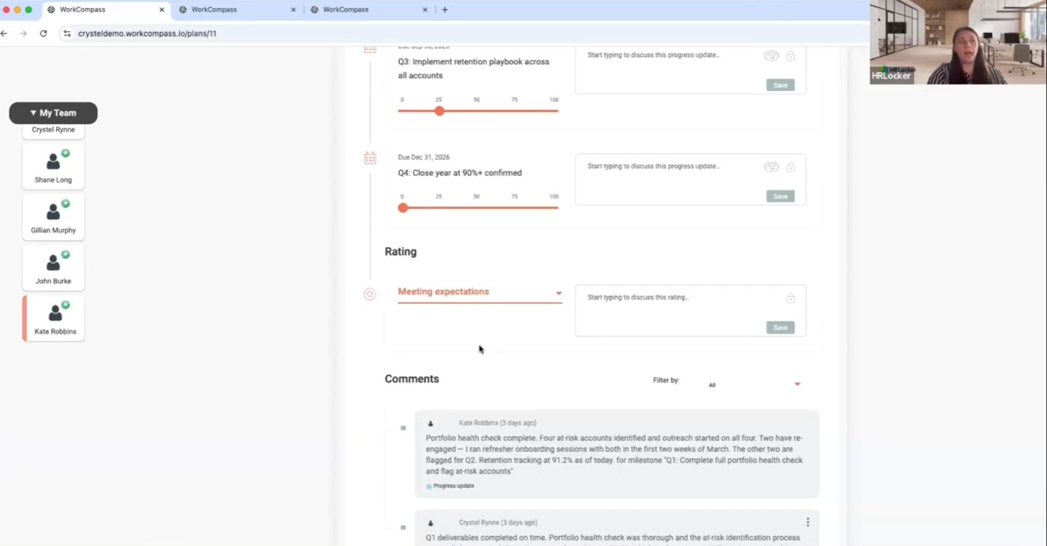This screenshot has width=1047, height=546.
Task: Toggle the lock icon on Q3 progress update
Action: click(791, 56)
